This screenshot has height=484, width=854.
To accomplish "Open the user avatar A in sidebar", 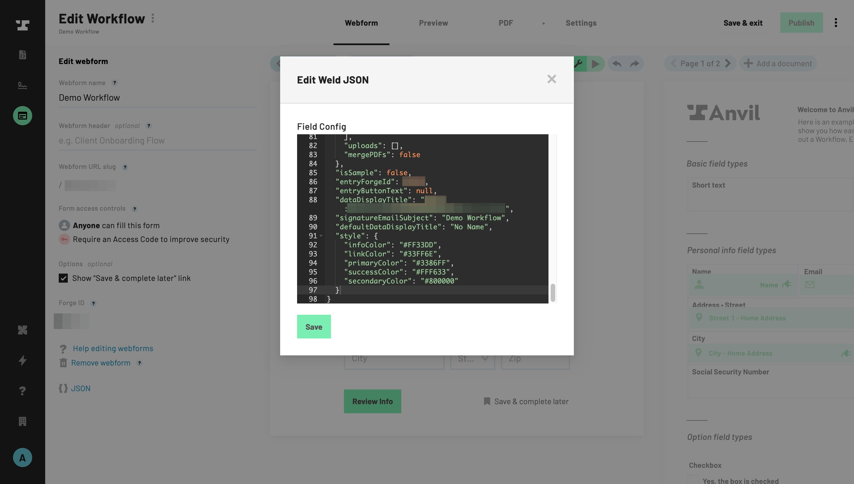I will [22, 458].
